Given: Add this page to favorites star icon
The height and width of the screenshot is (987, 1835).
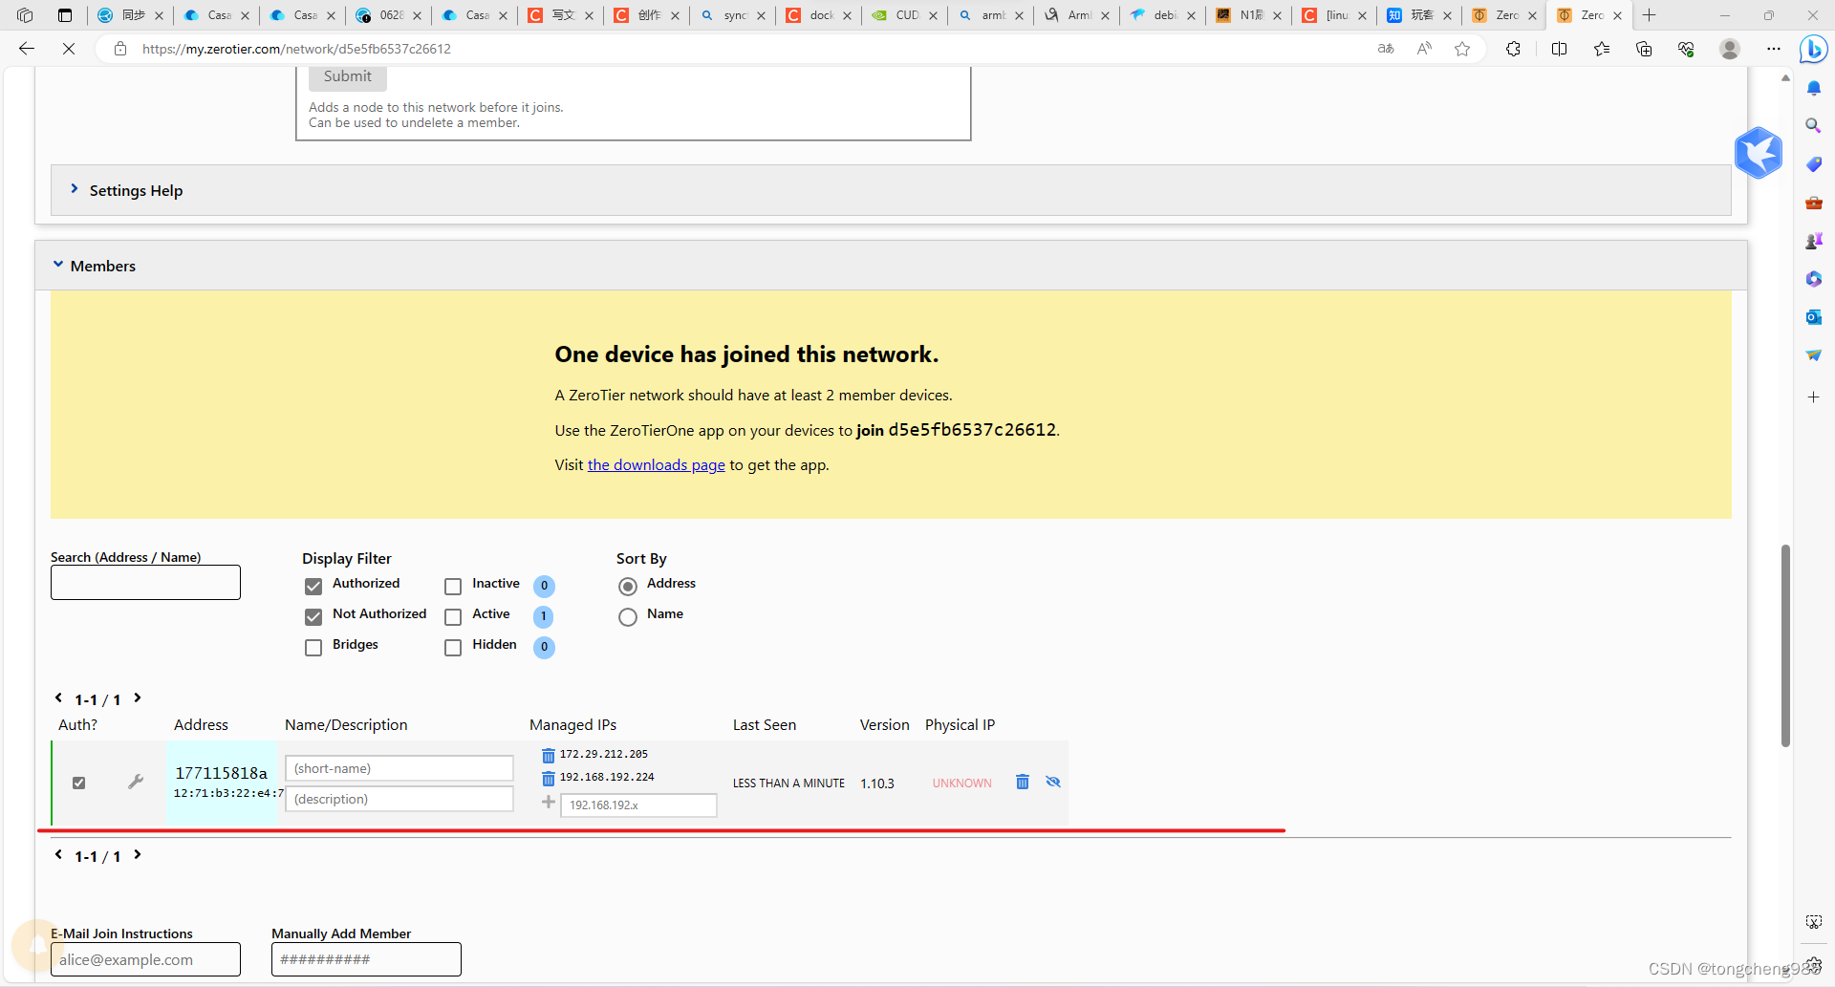Looking at the screenshot, I should point(1462,49).
